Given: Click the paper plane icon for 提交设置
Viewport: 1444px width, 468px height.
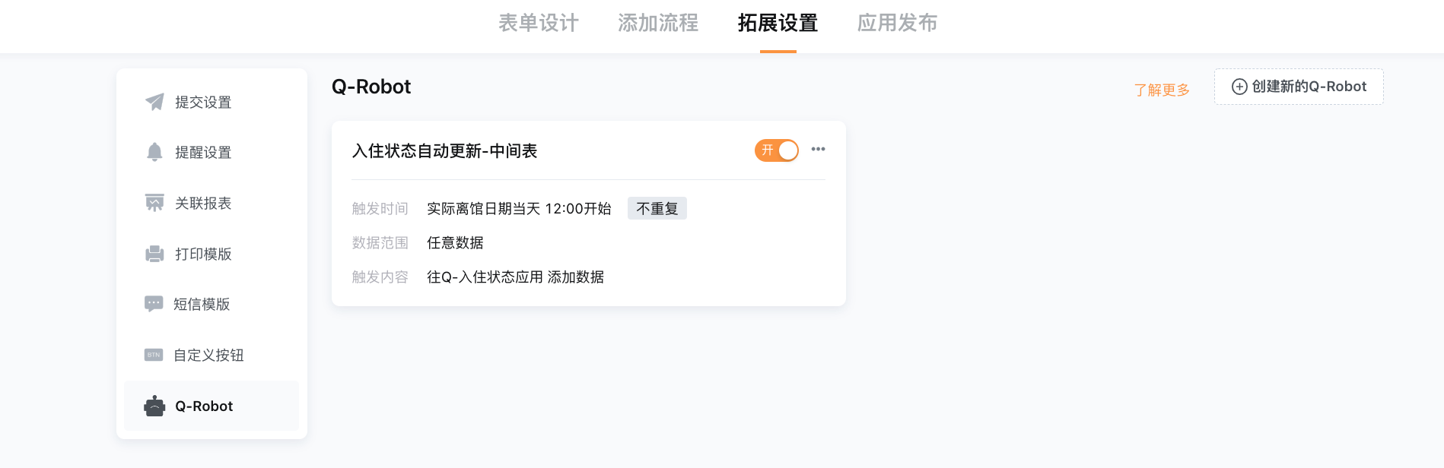Looking at the screenshot, I should pos(154,102).
